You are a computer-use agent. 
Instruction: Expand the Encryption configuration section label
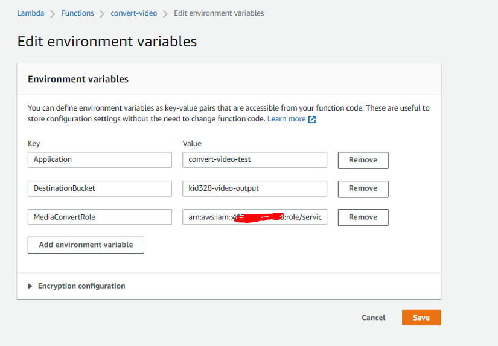[81, 286]
